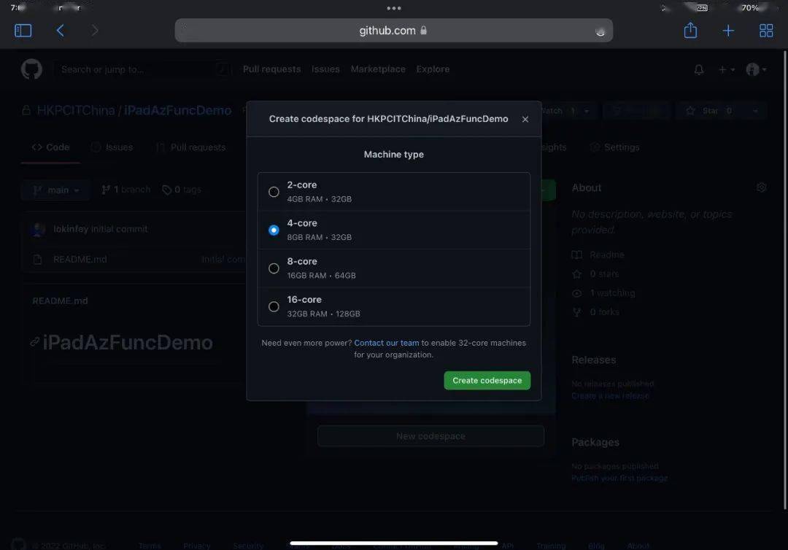The height and width of the screenshot is (550, 788).
Task: Select the 8-core machine type
Action: coord(274,268)
